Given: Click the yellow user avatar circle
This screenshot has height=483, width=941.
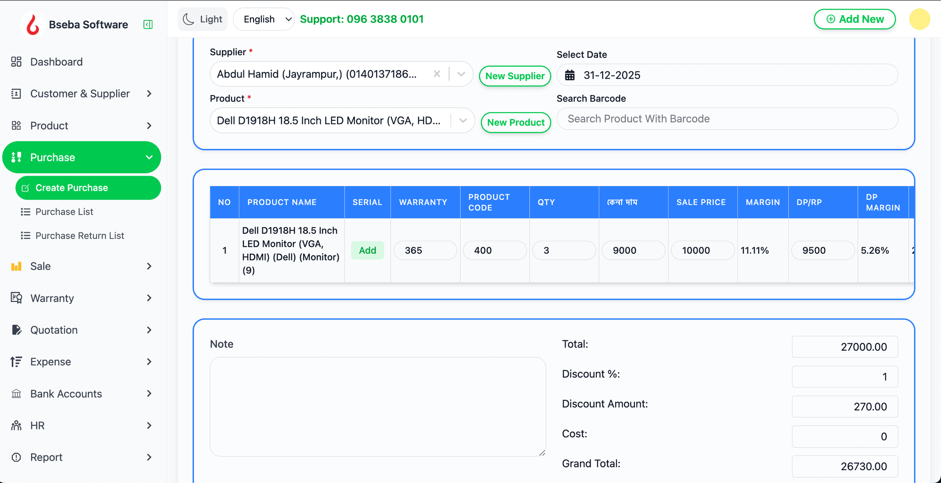Looking at the screenshot, I should 919,19.
